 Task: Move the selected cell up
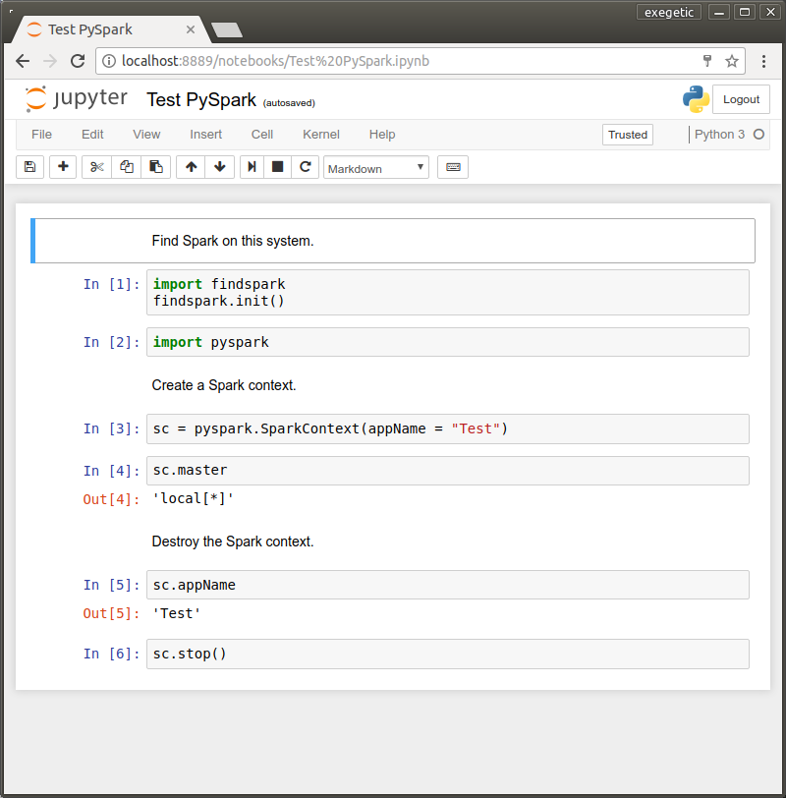pos(191,167)
